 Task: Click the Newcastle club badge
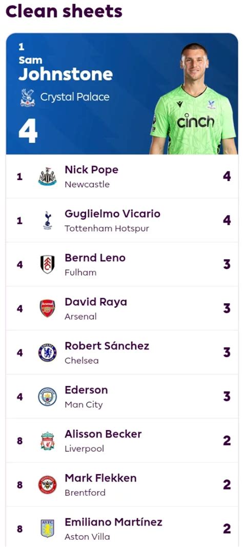coord(47,176)
